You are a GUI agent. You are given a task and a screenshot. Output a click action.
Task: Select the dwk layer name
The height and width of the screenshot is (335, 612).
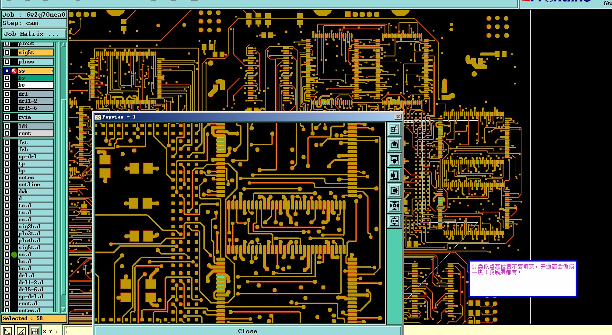point(36,192)
